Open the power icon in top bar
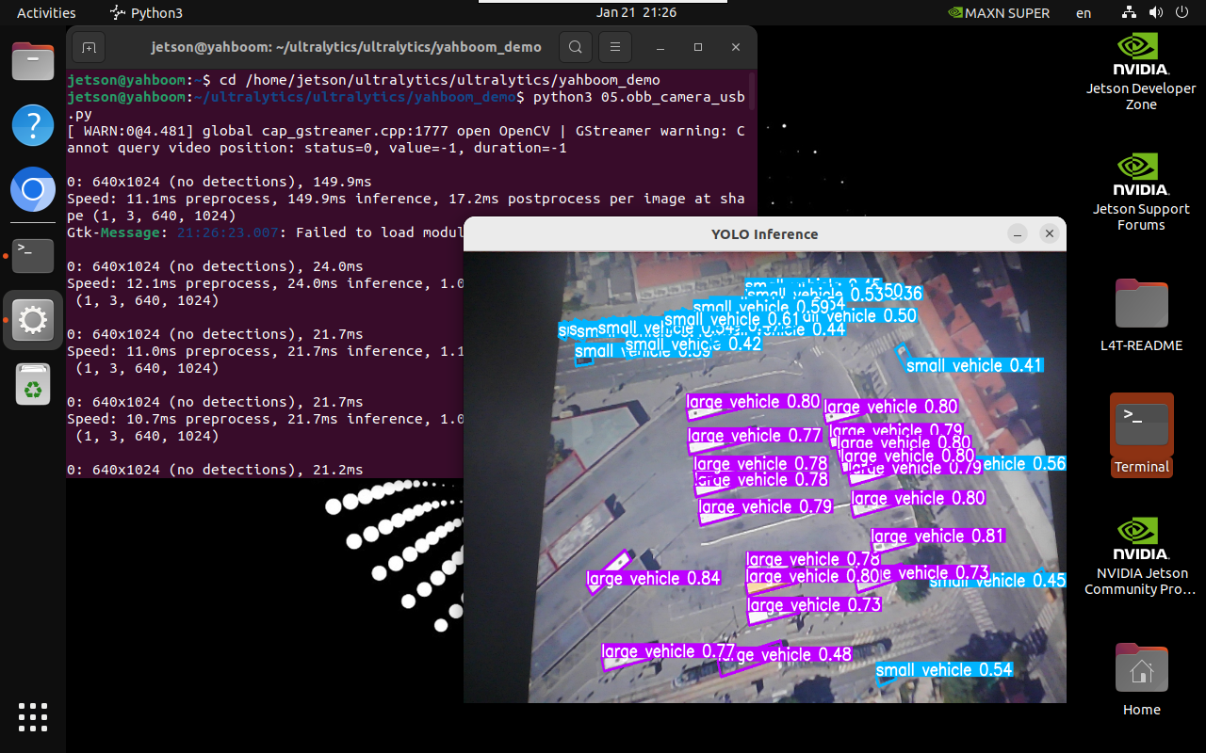 click(x=1182, y=13)
